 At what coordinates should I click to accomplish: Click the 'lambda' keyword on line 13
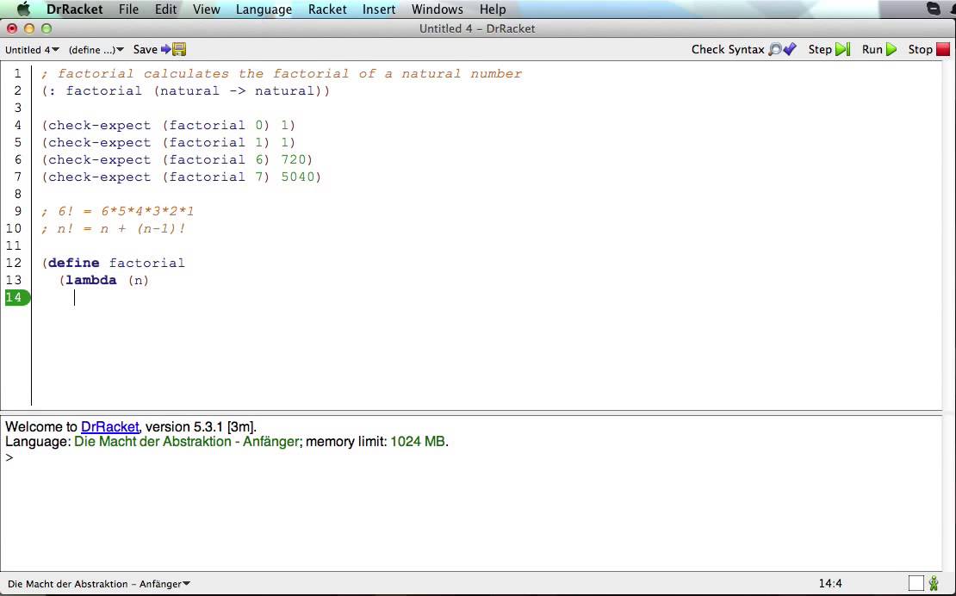pos(90,280)
